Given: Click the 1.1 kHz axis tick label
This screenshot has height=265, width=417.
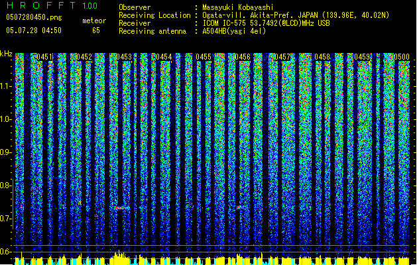Looking at the screenshot, I should pos(5,86).
